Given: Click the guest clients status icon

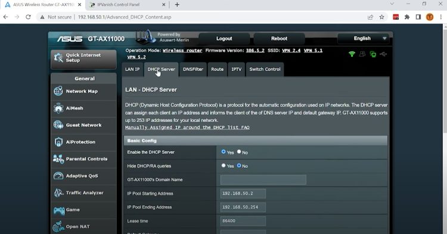Looking at the screenshot, I should coord(362,54).
